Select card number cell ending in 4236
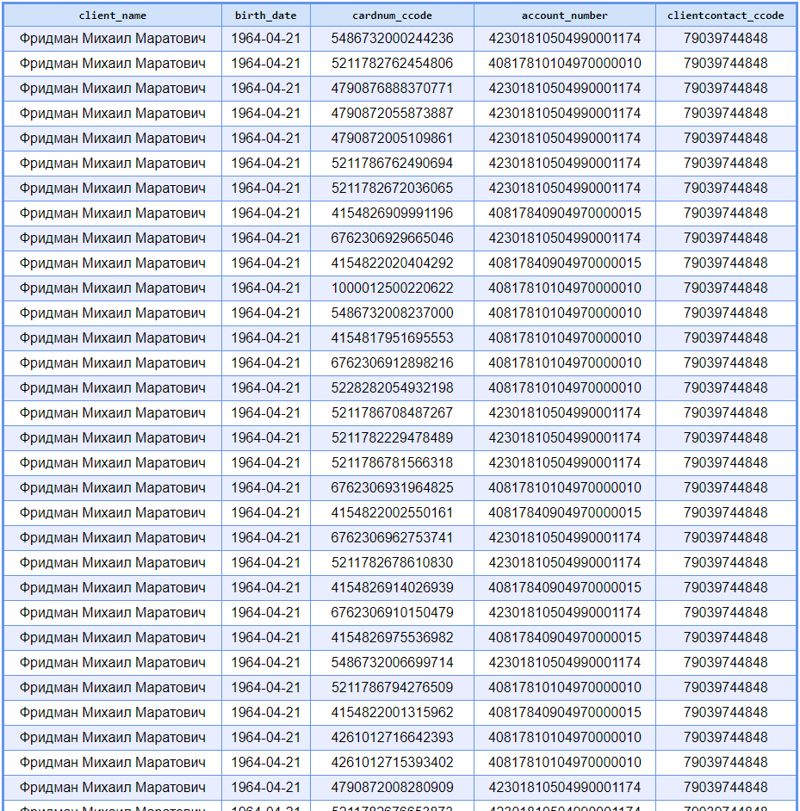The image size is (800, 811). (x=392, y=39)
